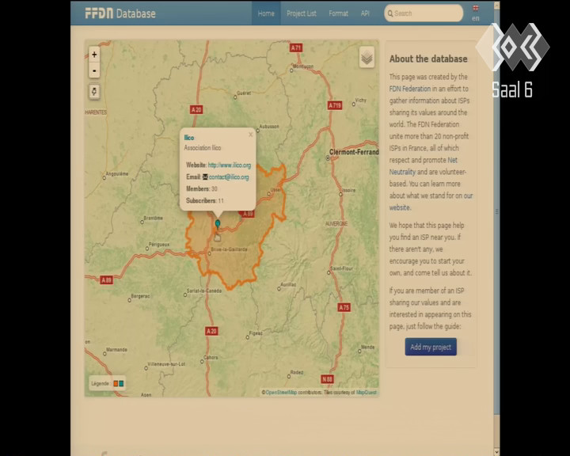Click the Angoulême town label

116,174
